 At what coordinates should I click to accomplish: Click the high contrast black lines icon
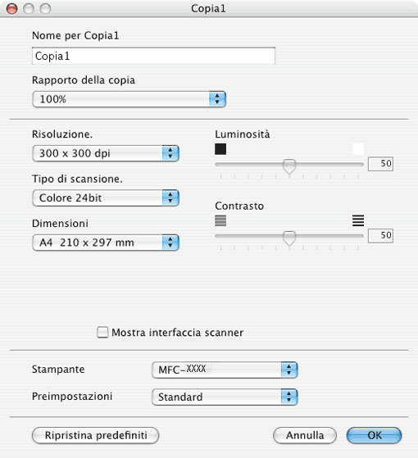click(358, 220)
